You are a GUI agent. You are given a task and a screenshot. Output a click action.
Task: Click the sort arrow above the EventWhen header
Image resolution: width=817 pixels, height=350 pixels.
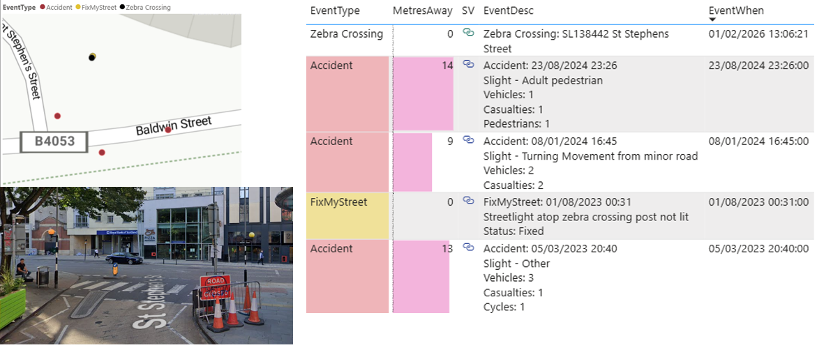(713, 20)
